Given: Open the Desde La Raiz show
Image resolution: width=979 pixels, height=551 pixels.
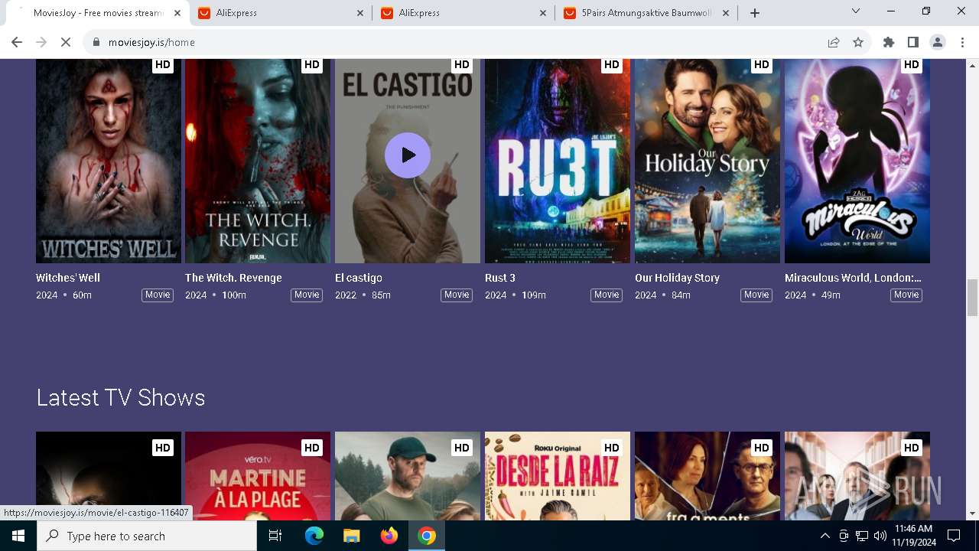Looking at the screenshot, I should [558, 476].
